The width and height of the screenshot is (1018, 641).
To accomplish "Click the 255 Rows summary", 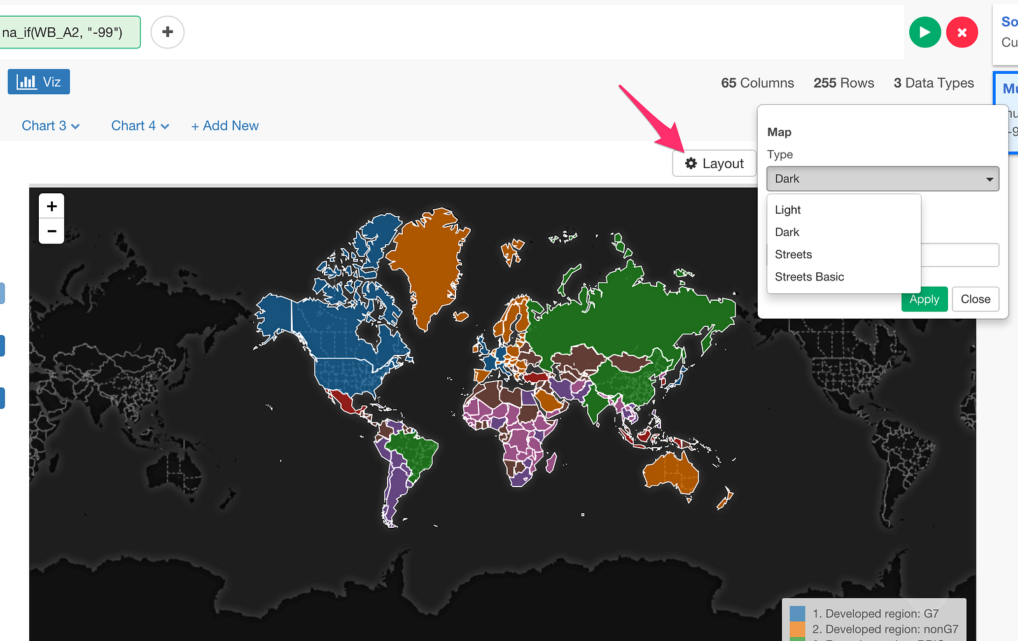I will 844,83.
